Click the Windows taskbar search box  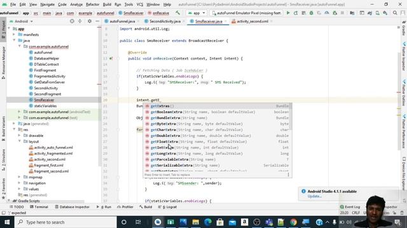[66, 222]
